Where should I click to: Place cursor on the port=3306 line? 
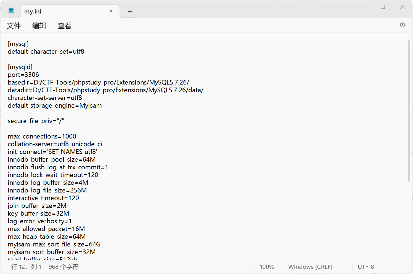(23, 75)
